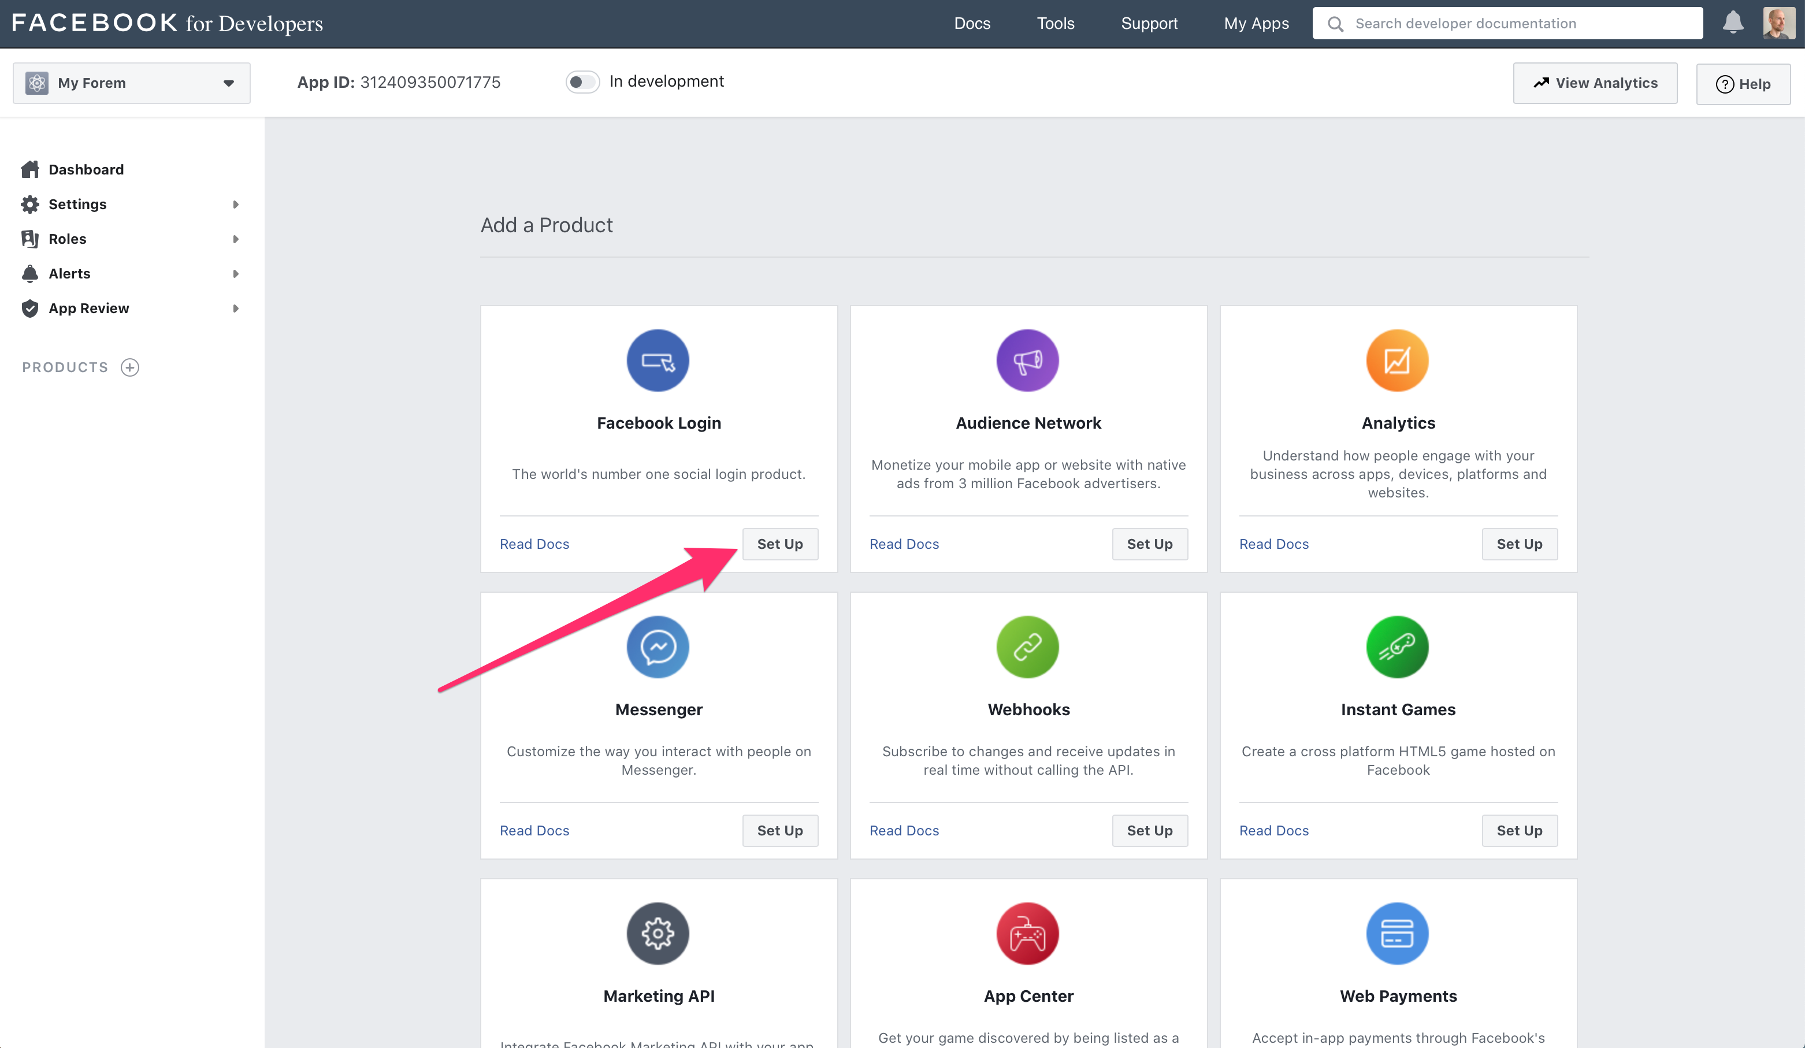Click the Facebook Login Read Docs link
Screen dimensions: 1805x1048
(534, 542)
